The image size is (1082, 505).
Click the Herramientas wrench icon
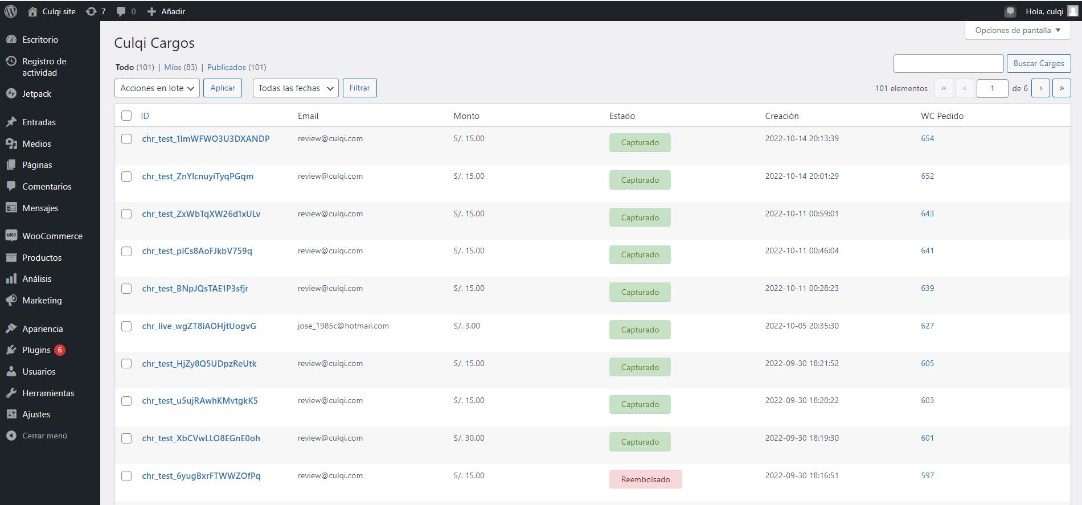[x=11, y=393]
